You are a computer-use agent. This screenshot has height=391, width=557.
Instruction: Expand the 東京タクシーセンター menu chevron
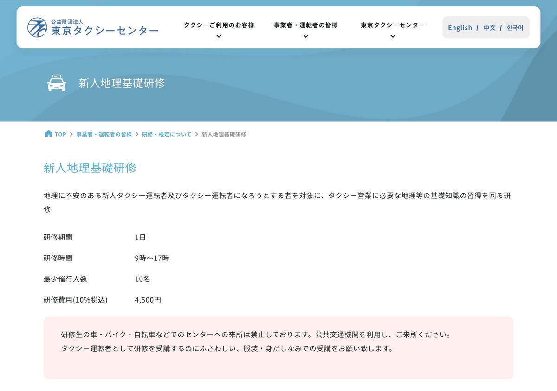click(x=393, y=36)
